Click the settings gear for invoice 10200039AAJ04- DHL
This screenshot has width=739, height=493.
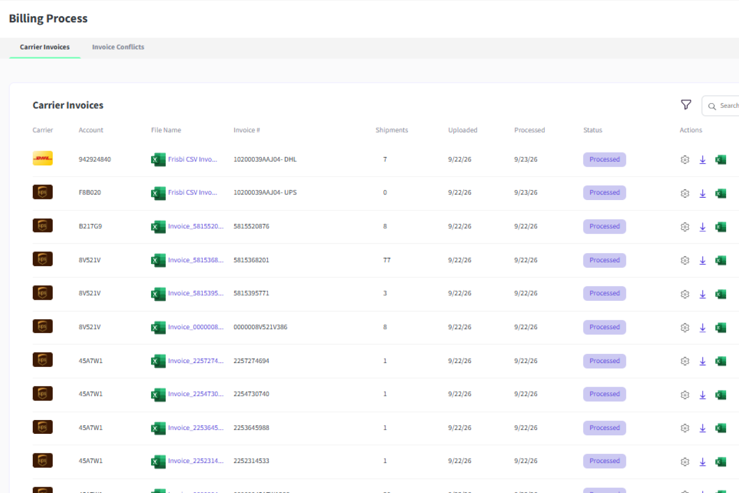click(685, 159)
